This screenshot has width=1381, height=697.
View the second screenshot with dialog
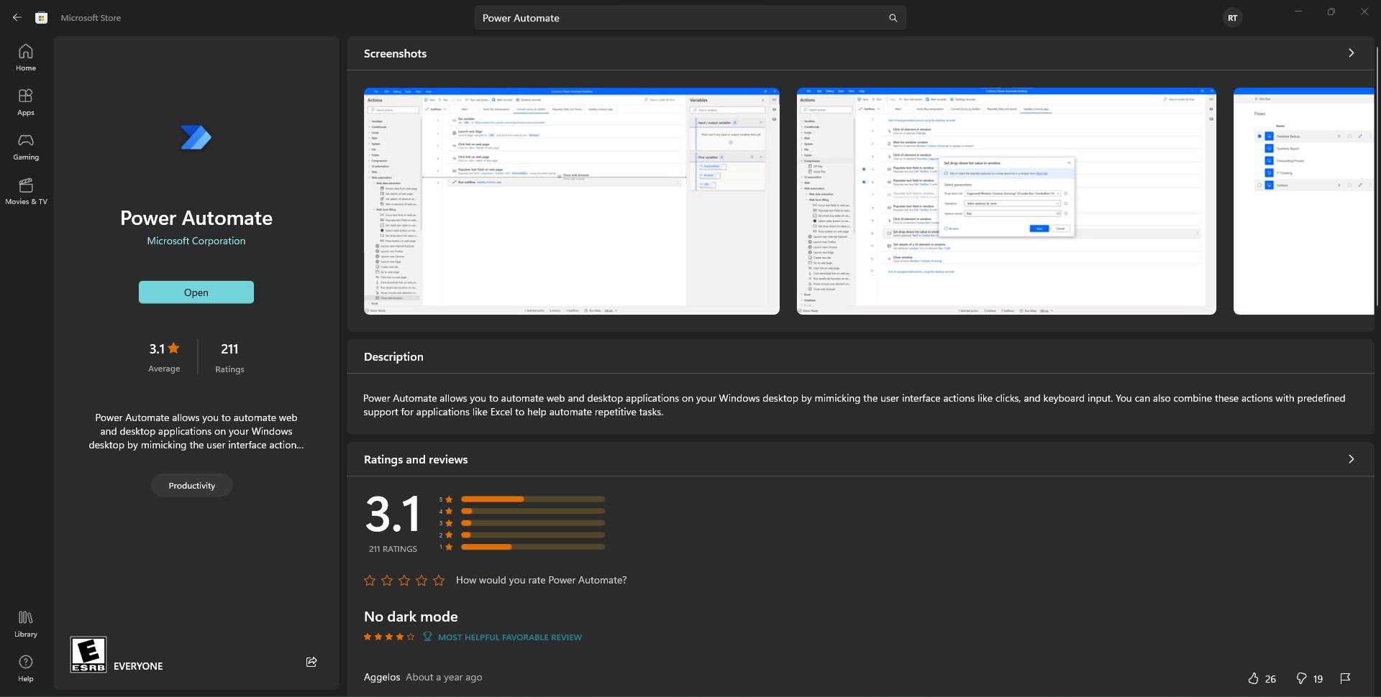tap(1006, 201)
